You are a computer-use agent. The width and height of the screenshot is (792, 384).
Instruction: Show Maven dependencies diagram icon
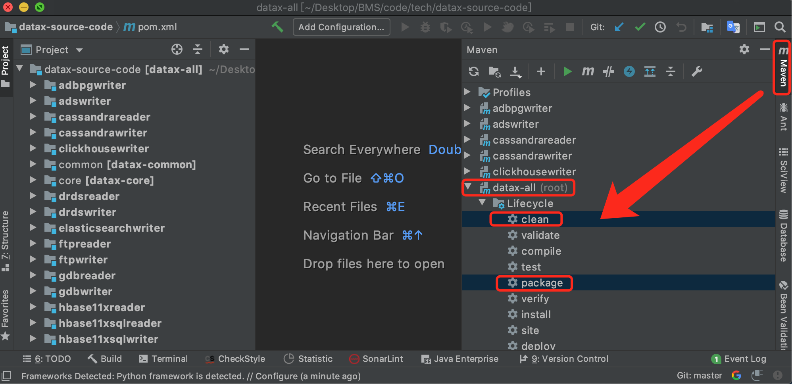(650, 71)
